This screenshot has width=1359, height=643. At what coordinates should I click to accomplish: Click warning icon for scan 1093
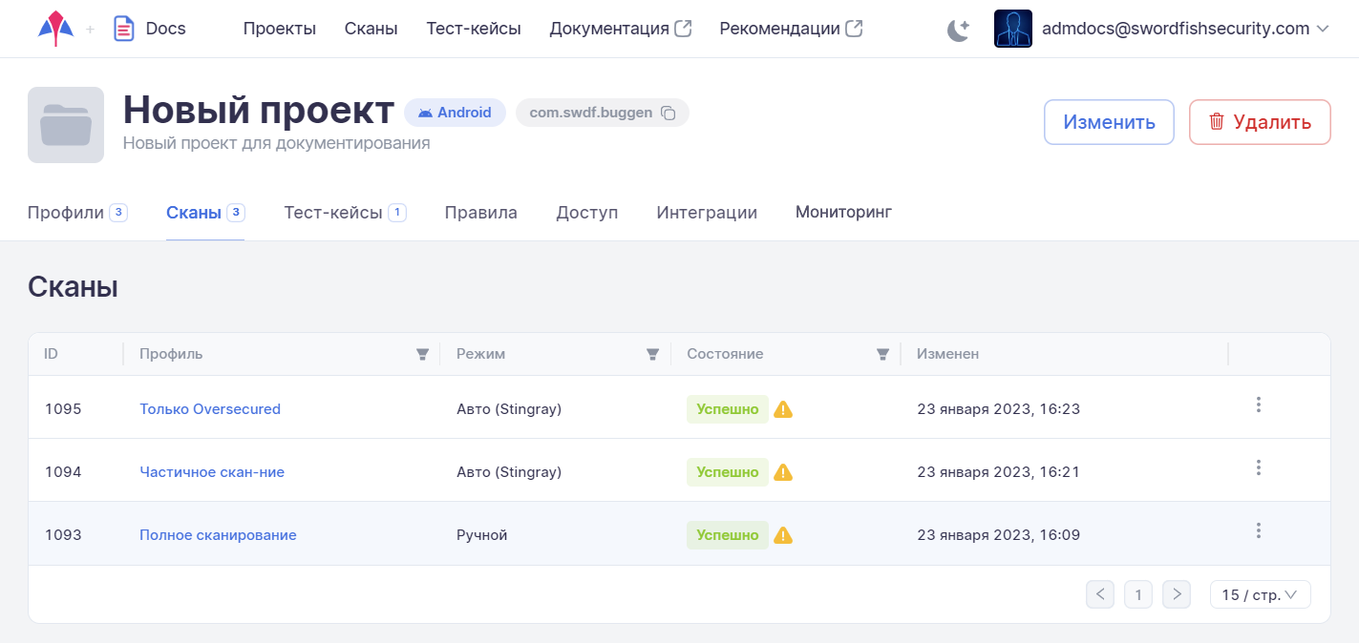click(783, 535)
